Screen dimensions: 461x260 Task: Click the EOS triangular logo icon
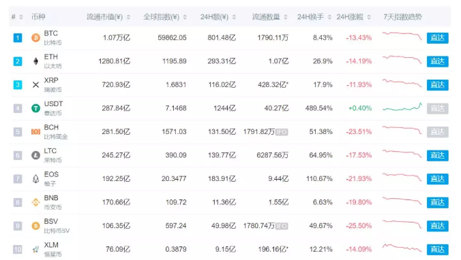click(35, 179)
